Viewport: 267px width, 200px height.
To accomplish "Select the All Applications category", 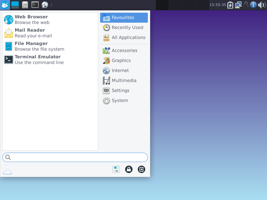I will (124, 37).
